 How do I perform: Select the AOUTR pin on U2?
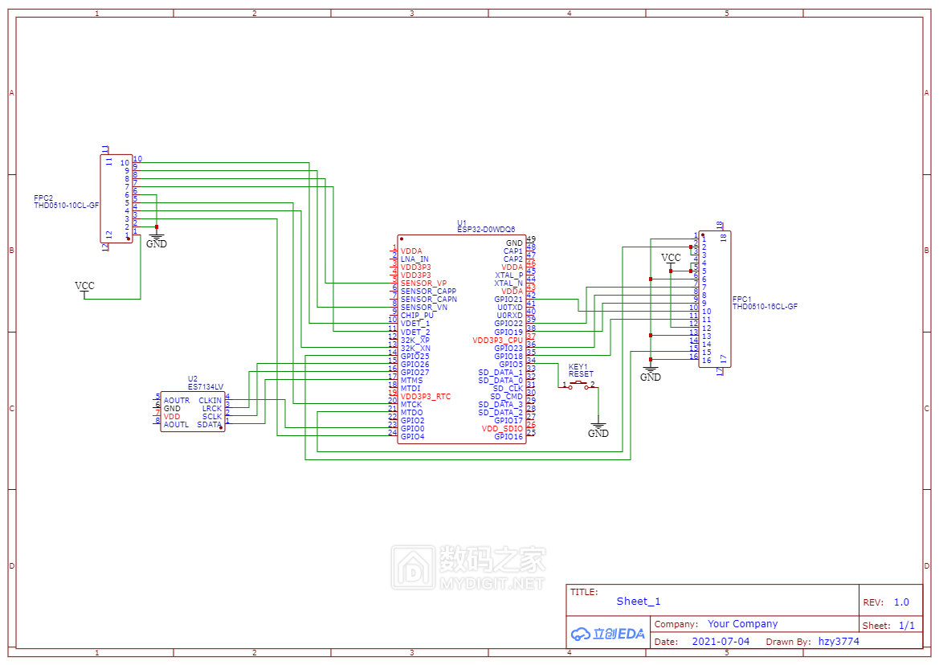point(177,401)
